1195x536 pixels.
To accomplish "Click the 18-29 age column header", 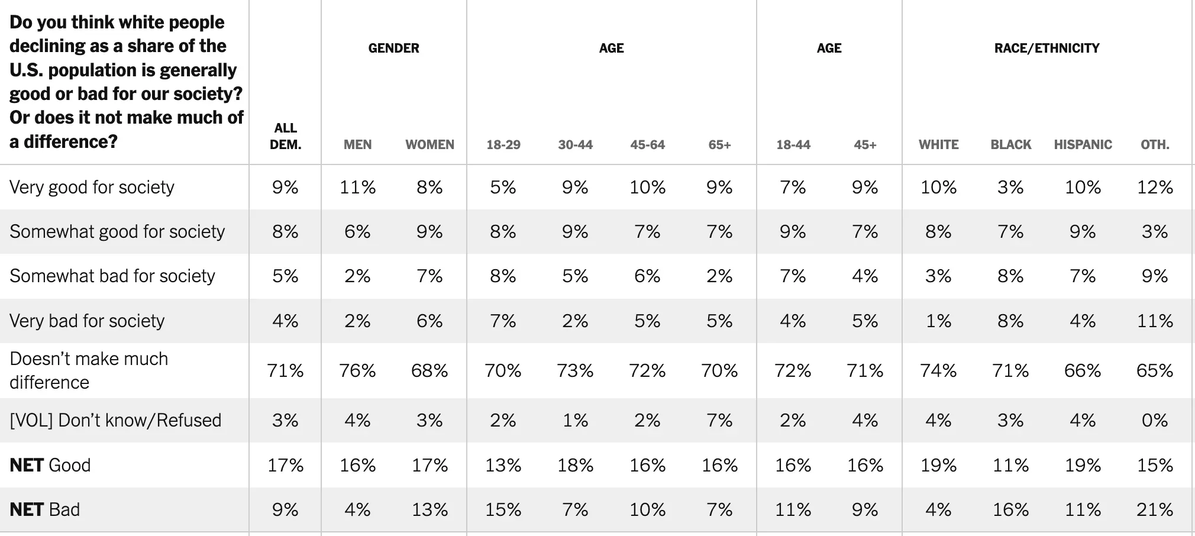I will [x=503, y=144].
